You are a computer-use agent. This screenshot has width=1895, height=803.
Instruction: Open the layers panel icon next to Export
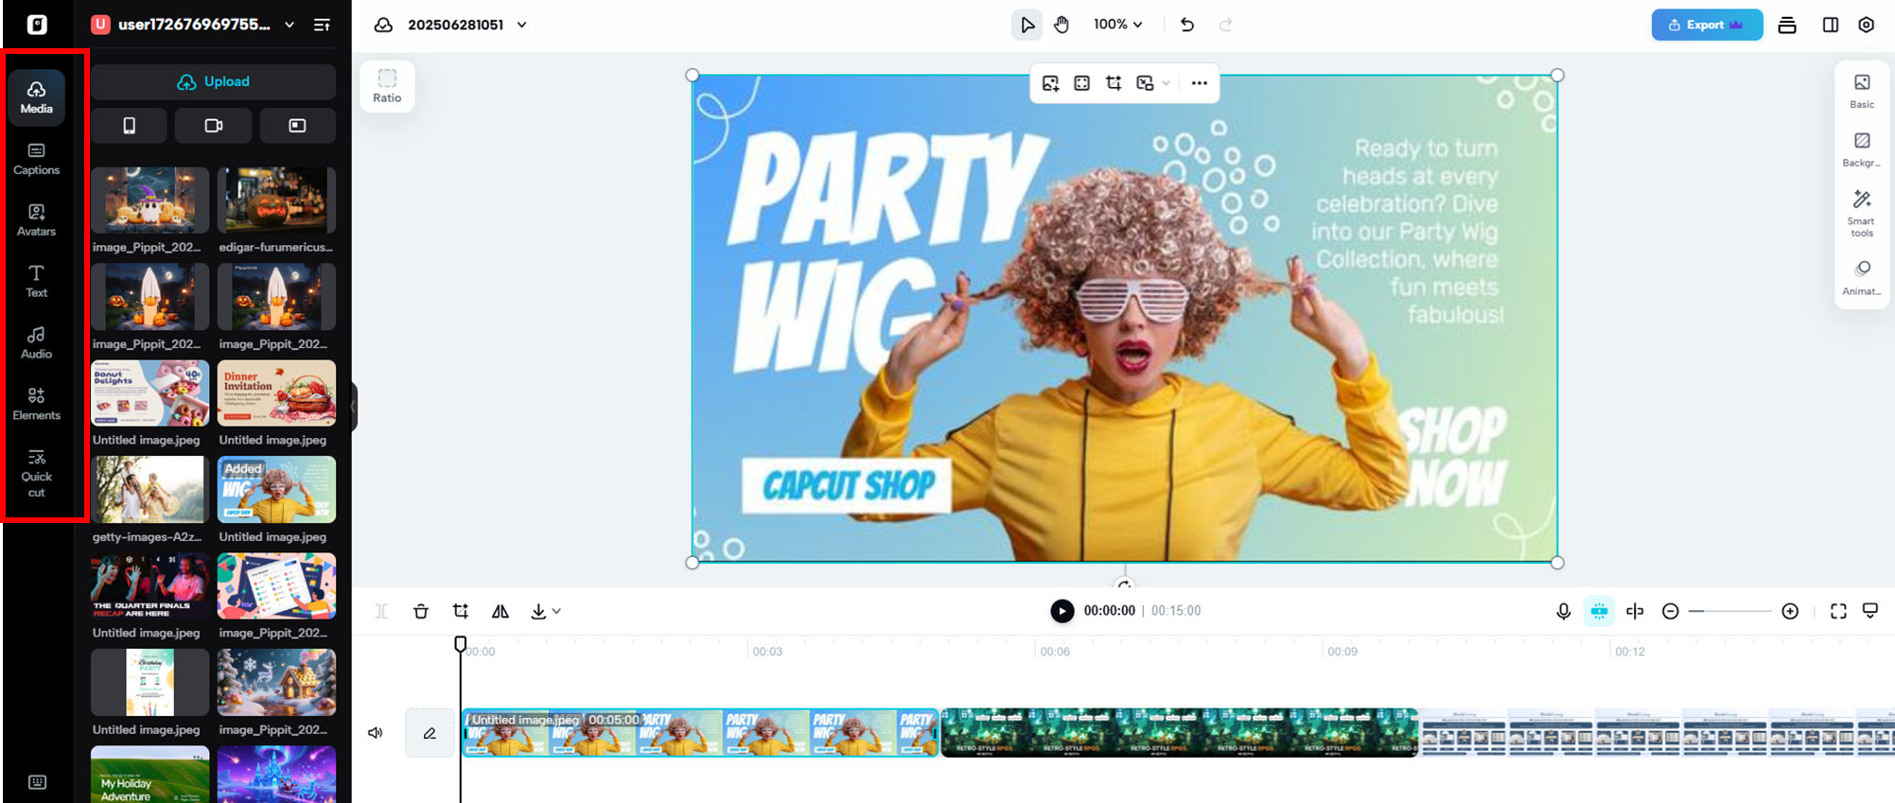coord(1787,25)
